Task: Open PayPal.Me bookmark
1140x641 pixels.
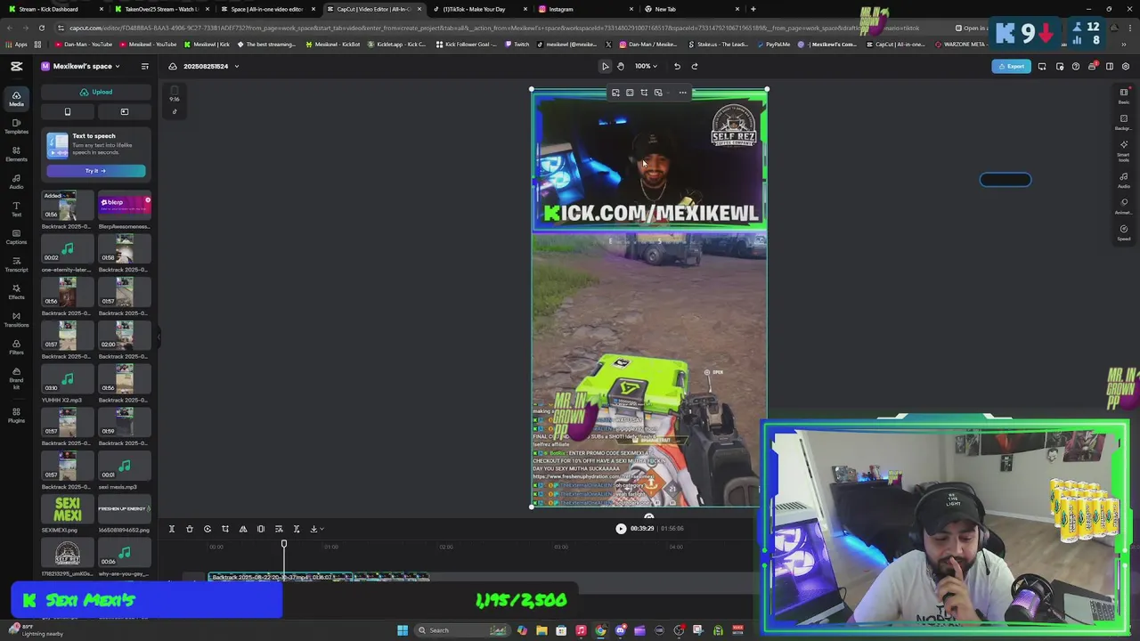Action: (x=776, y=44)
